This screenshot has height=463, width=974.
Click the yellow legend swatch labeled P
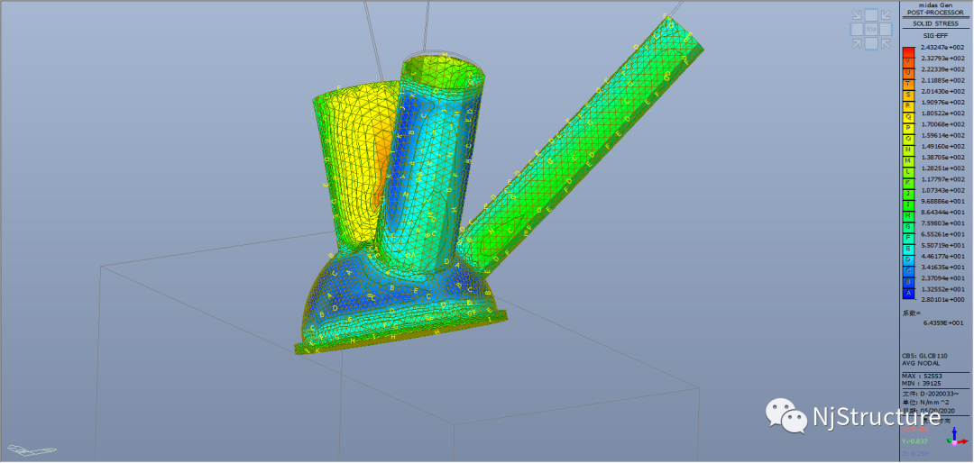pyautogui.click(x=908, y=128)
